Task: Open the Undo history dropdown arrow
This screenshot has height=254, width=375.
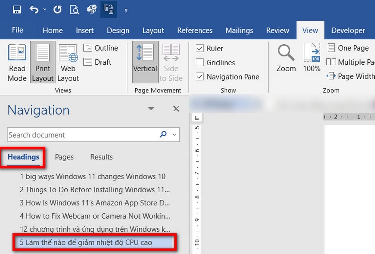Action: pyautogui.click(x=45, y=10)
